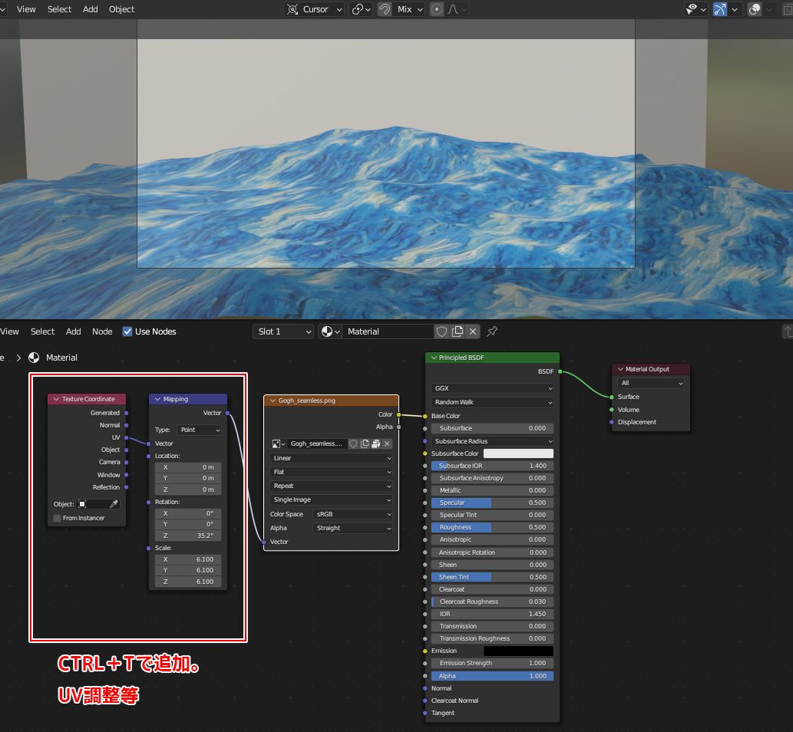Unlink the image with the X icon
Screen dimensions: 793x732
(x=388, y=443)
